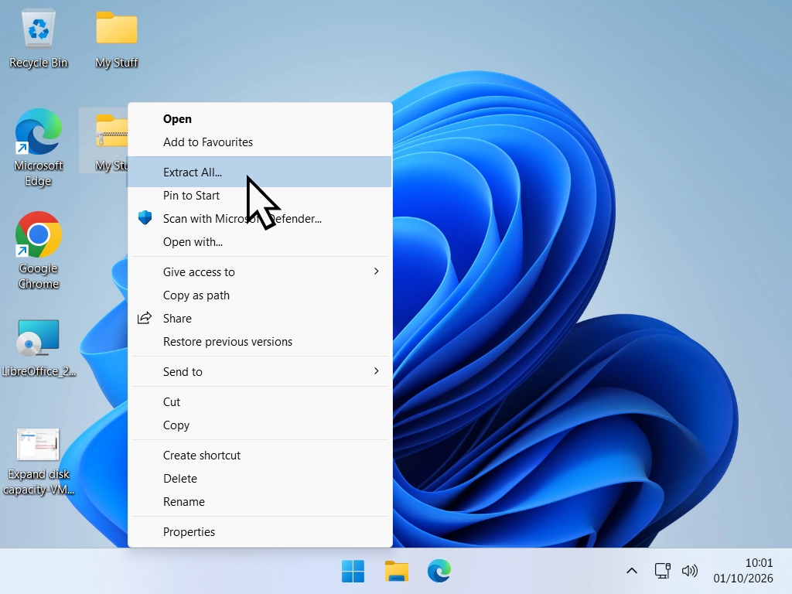Choose Restore previous versions
The height and width of the screenshot is (594, 792).
(260, 342)
